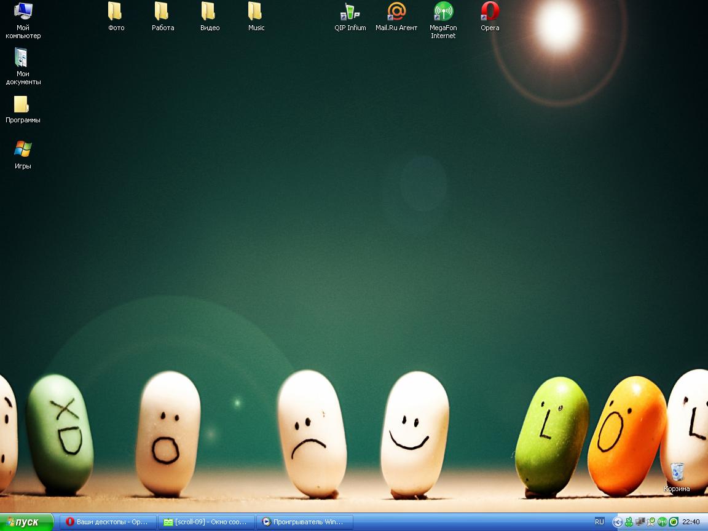Click the 22:40 system clock
Screen dimensions: 708x531
691,522
